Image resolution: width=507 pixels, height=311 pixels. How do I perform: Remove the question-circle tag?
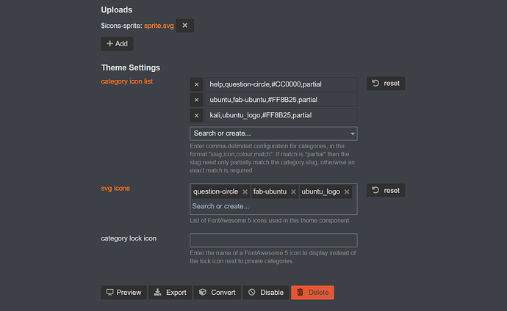[245, 192]
